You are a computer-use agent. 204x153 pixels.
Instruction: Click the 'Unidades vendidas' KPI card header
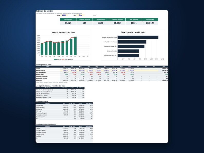[x=85, y=19]
